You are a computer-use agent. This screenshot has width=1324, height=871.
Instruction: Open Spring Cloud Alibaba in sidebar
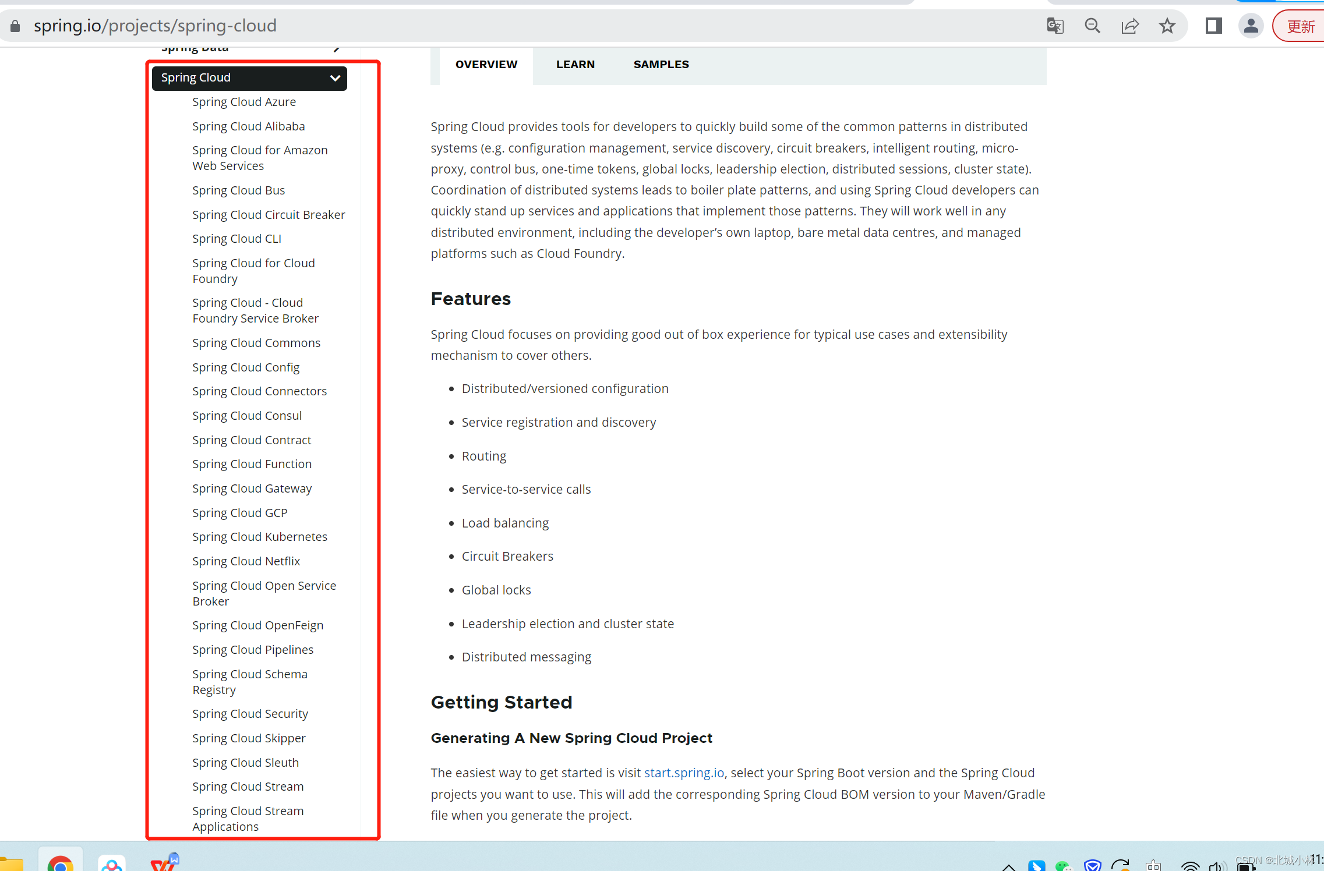pyautogui.click(x=249, y=126)
